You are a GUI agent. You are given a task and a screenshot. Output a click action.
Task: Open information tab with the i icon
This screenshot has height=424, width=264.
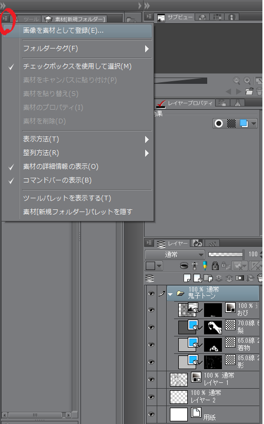[x=231, y=17]
